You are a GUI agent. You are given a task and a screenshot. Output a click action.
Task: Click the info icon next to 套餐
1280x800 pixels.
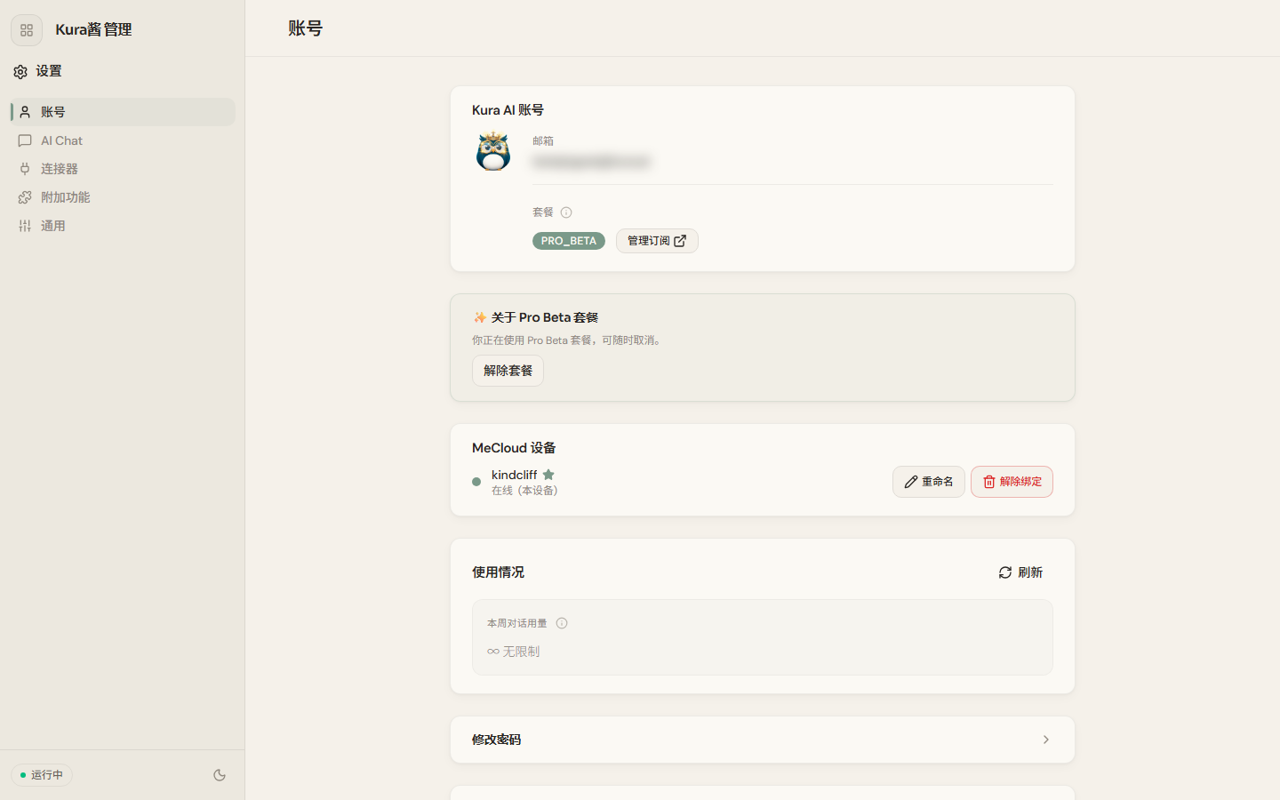coord(566,212)
